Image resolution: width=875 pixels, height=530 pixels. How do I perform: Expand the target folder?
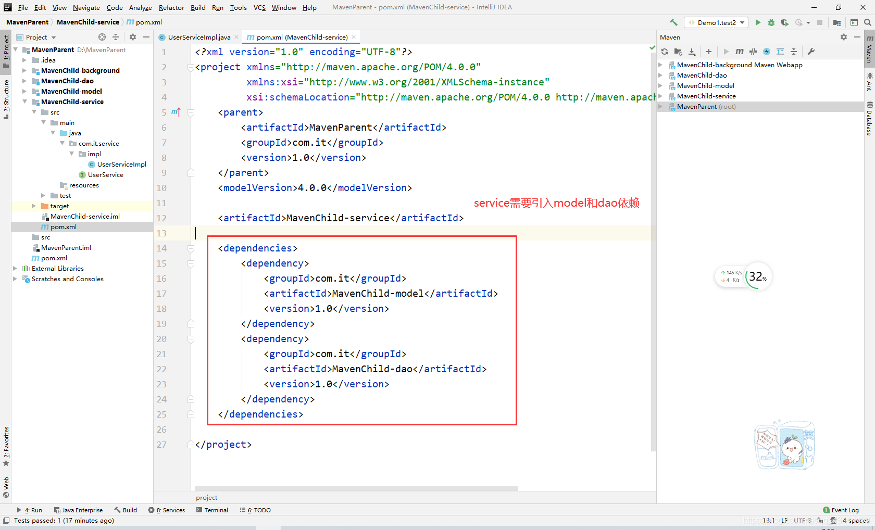(33, 206)
